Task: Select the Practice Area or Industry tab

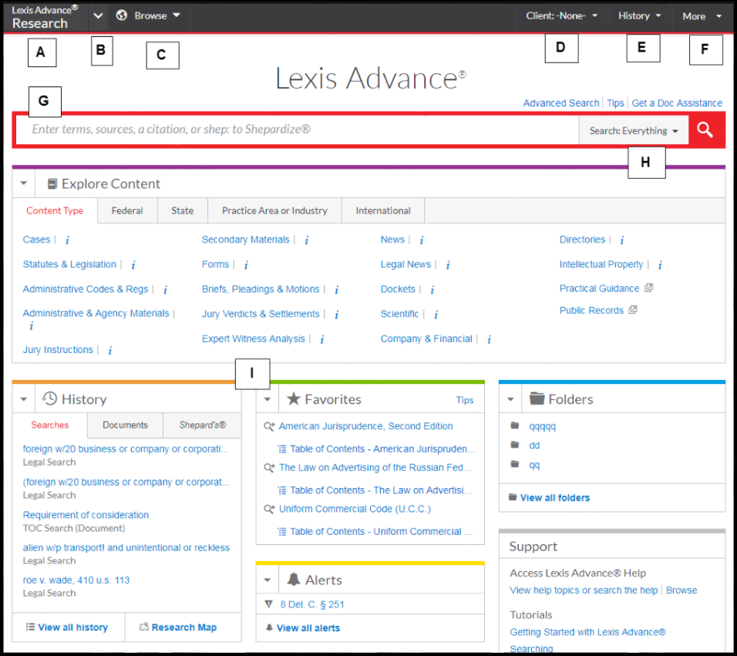Action: click(274, 211)
